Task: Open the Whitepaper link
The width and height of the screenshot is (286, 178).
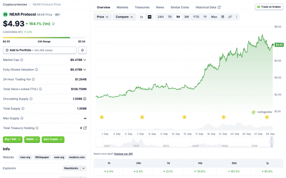Action: (x=42, y=157)
